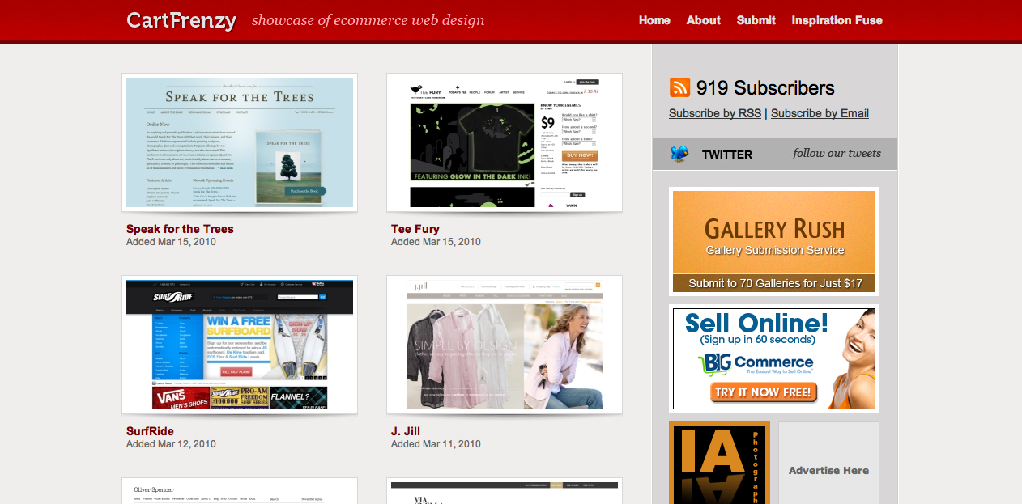
Task: Click Subscribe by RSS link
Action: pos(715,113)
